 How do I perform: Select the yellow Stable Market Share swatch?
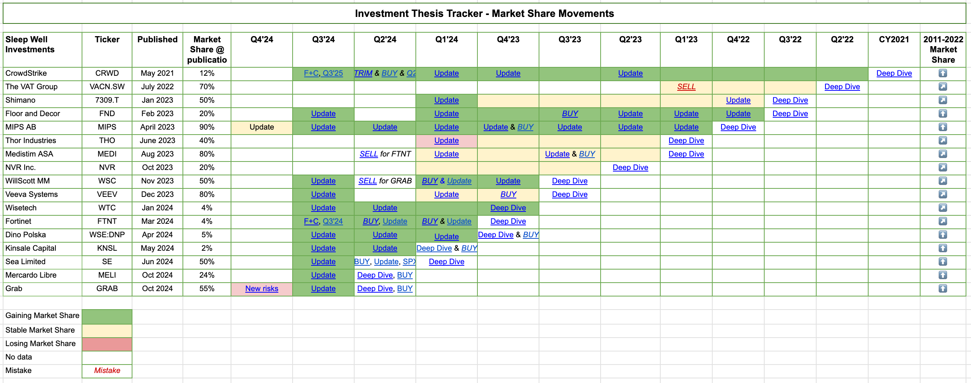[107, 331]
